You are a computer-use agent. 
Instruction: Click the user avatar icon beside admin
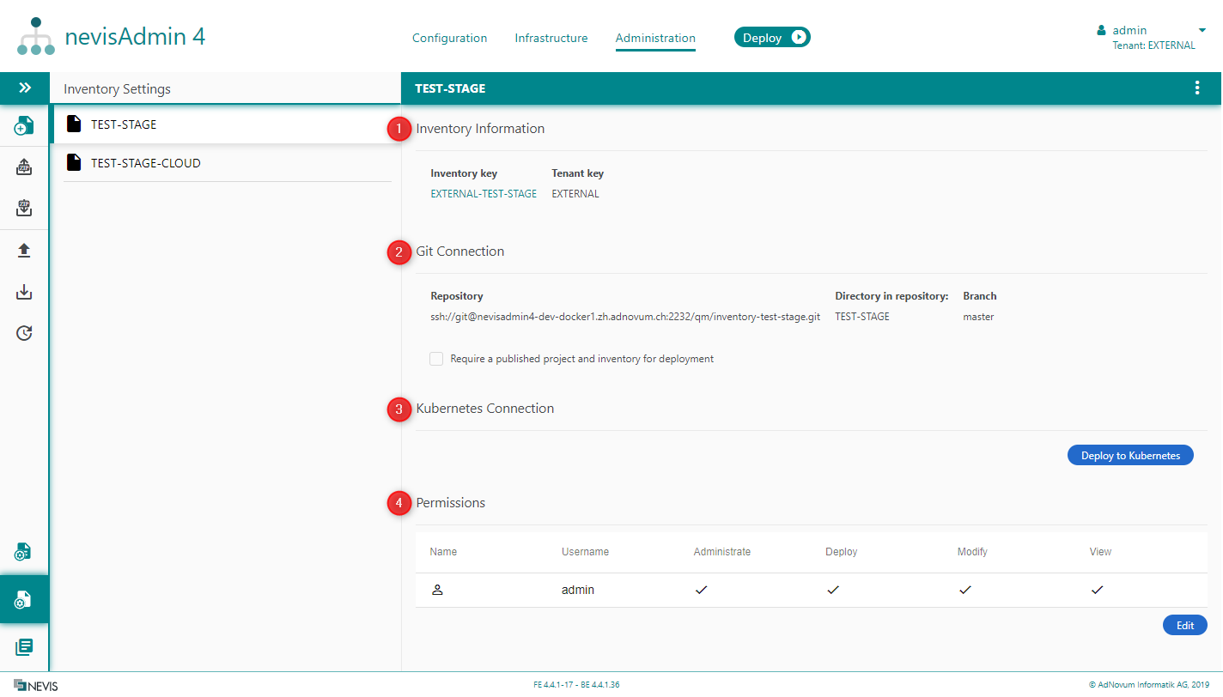click(1101, 30)
